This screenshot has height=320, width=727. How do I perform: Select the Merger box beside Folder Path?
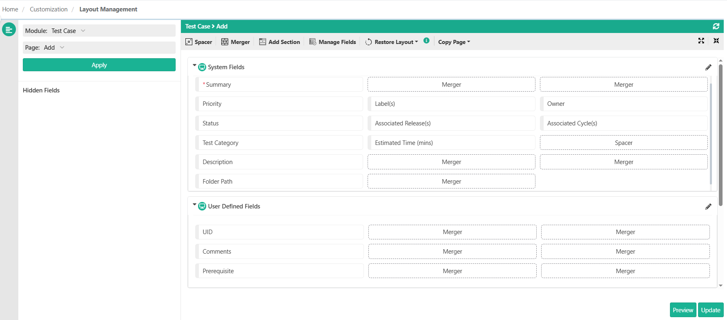452,181
